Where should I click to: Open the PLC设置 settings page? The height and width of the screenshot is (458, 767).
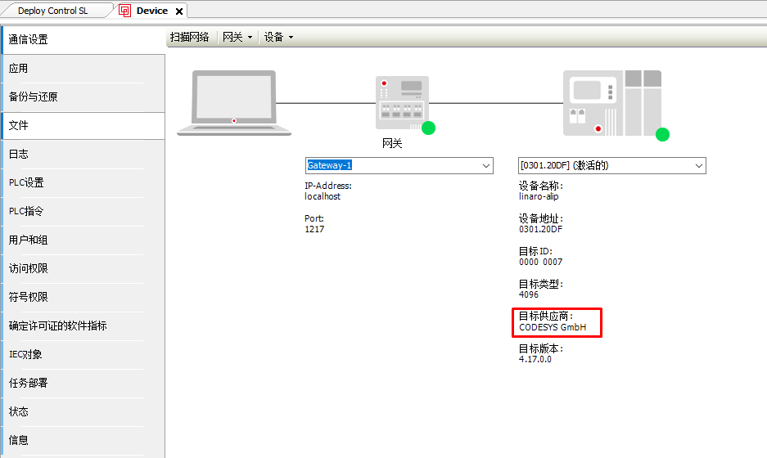83,183
